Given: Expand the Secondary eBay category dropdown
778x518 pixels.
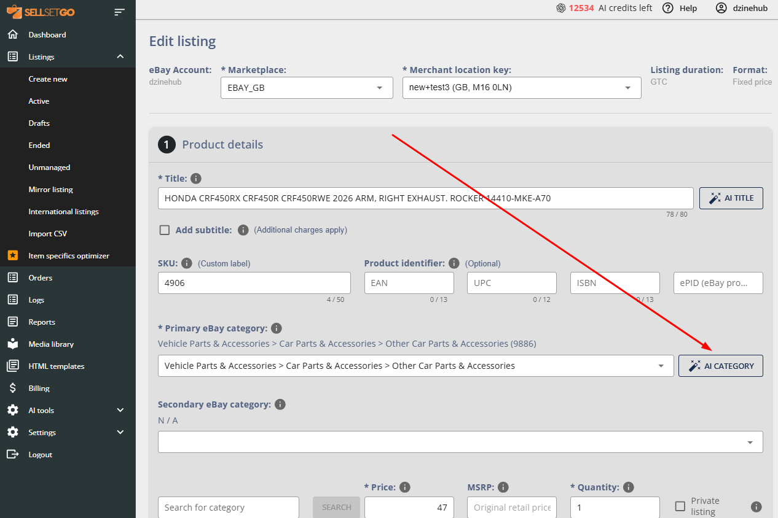Looking at the screenshot, I should pos(460,442).
